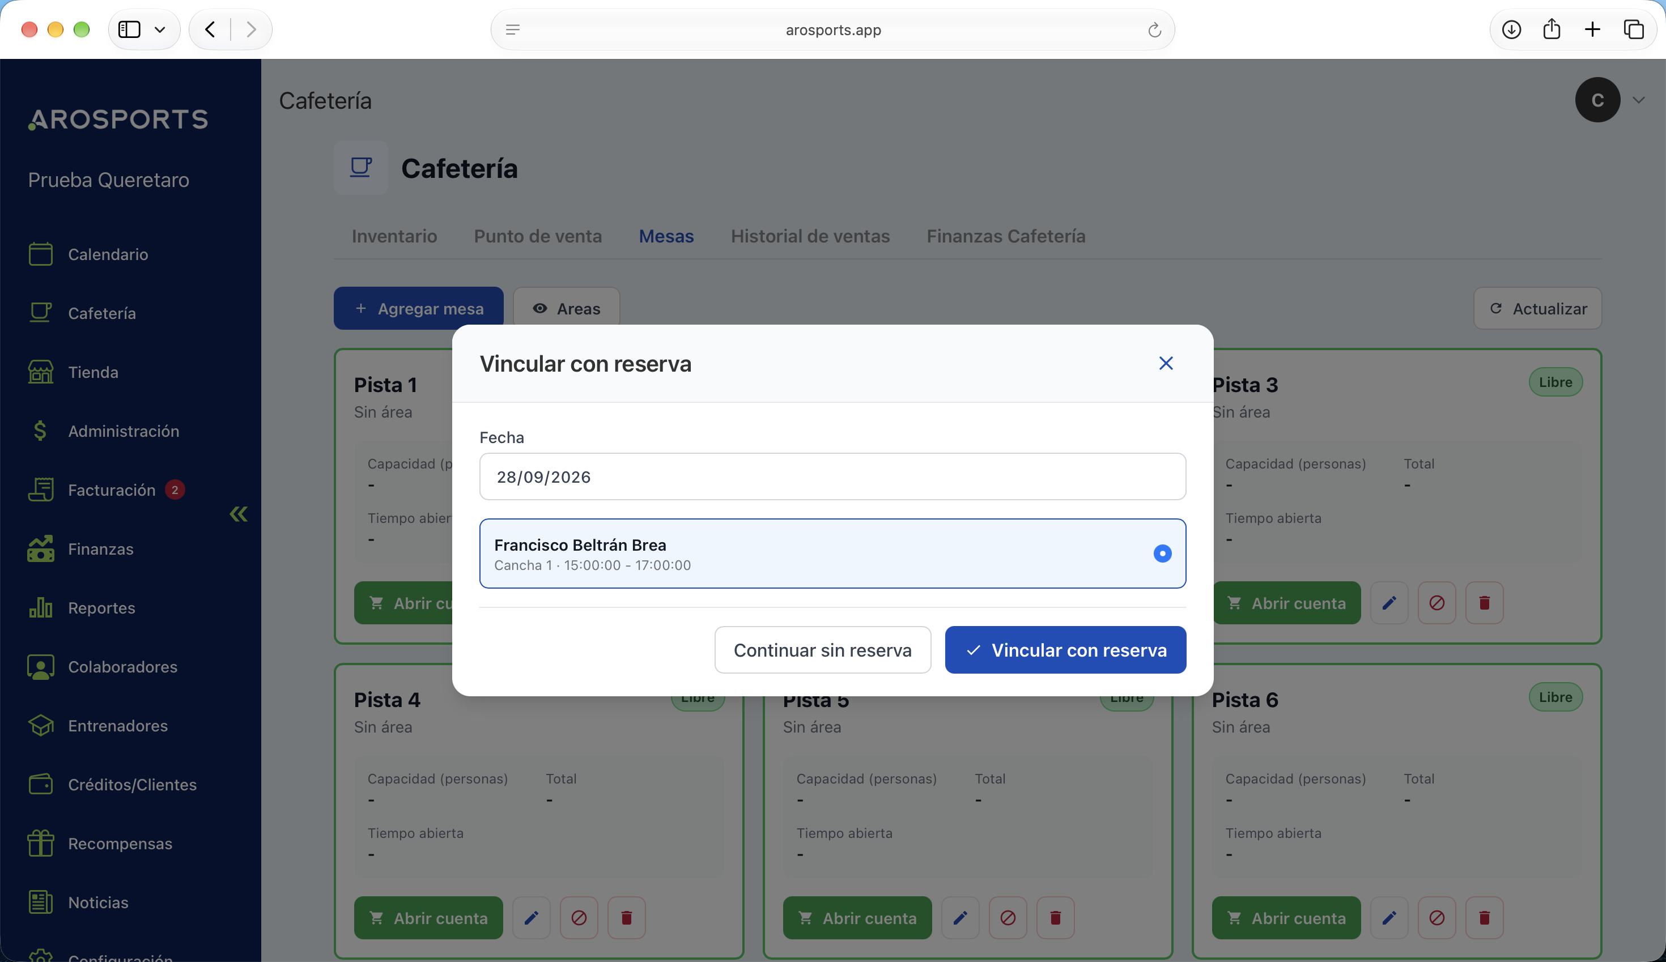Click Abrir cuenta on Pista 5
Image resolution: width=1666 pixels, height=962 pixels.
tap(857, 918)
